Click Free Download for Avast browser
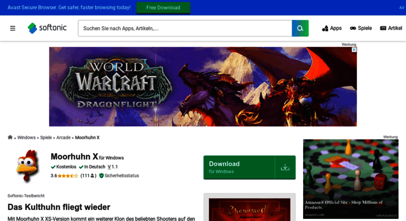Screen dimensions: 406x221 pos(163,8)
